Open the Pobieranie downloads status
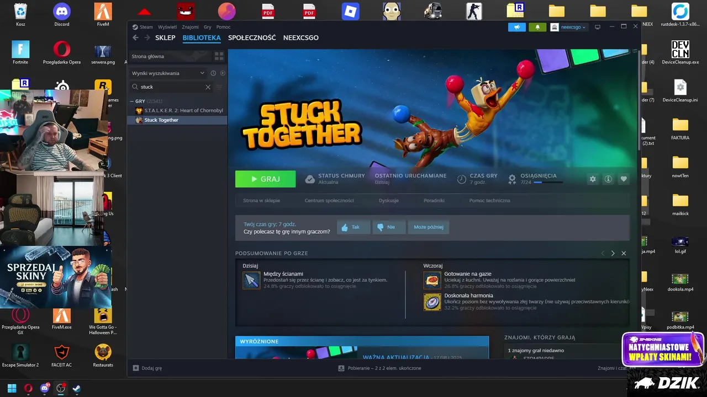 380,368
